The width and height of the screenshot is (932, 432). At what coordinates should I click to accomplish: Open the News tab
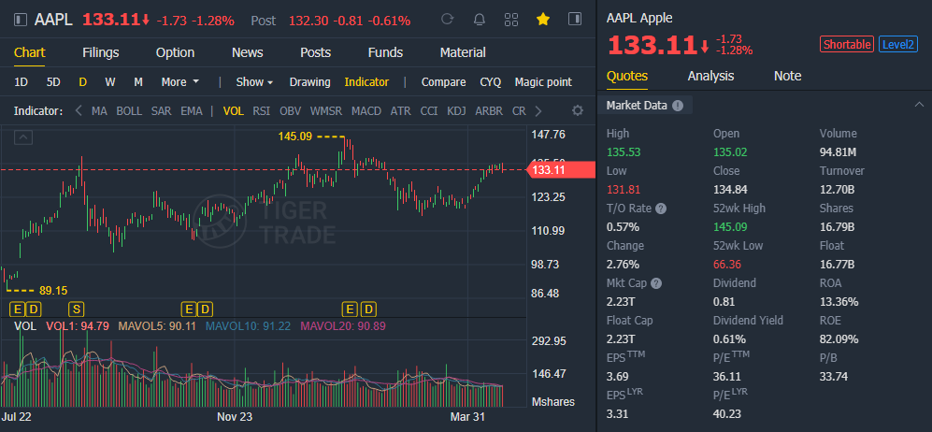coord(248,52)
